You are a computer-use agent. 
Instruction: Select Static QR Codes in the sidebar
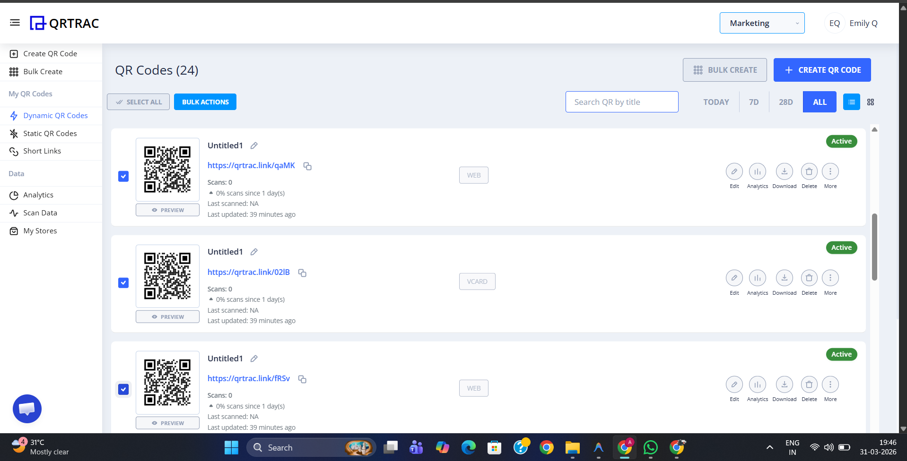50,133
